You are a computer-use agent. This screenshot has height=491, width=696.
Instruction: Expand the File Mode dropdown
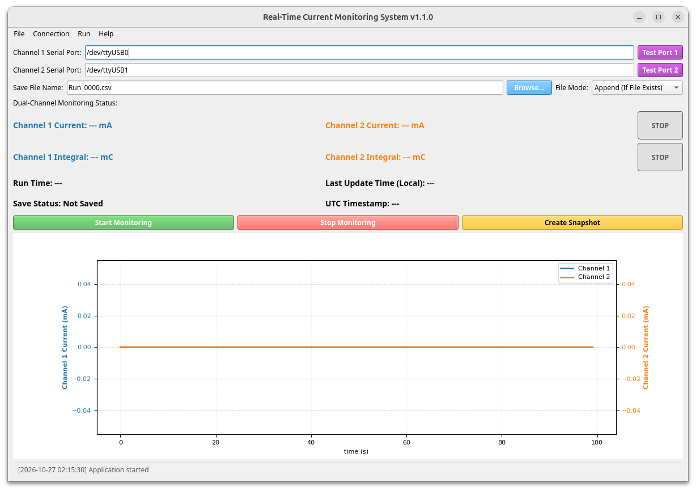[637, 88]
